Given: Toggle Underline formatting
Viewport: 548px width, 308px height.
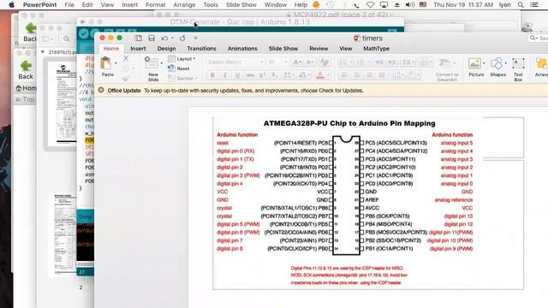Looking at the screenshot, I should point(238,74).
